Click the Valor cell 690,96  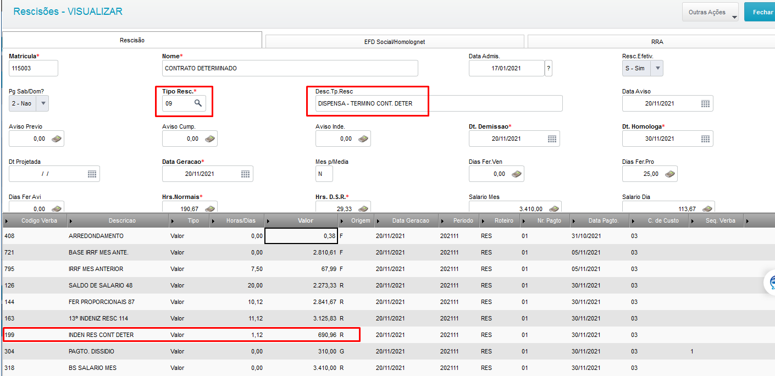click(x=301, y=335)
